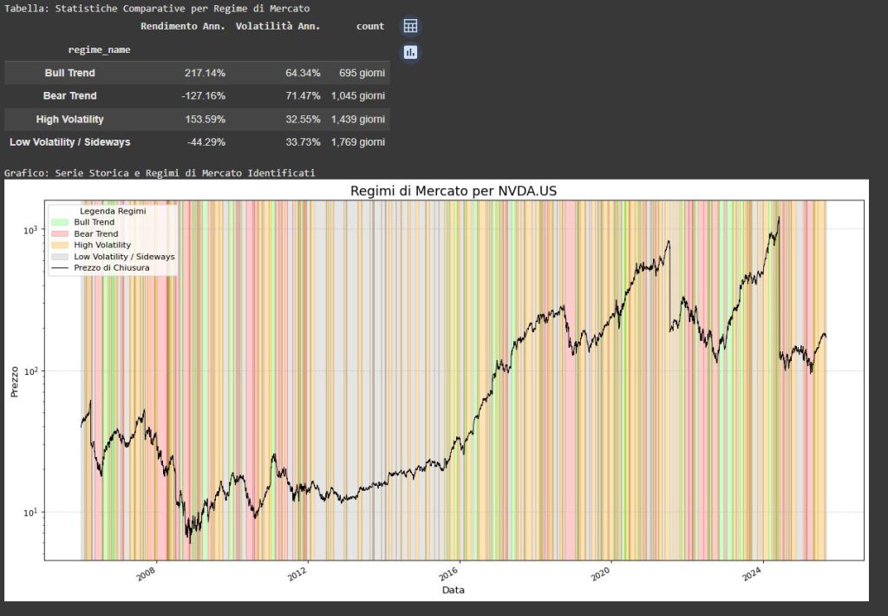Image resolution: width=888 pixels, height=616 pixels.
Task: Click the orange High Volatility legend swatch
Action: tap(60, 245)
